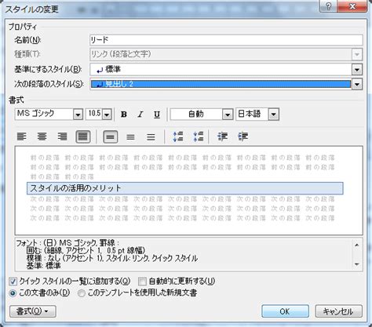Decrease paragraph spacing
The height and width of the screenshot is (327, 372).
(199, 136)
